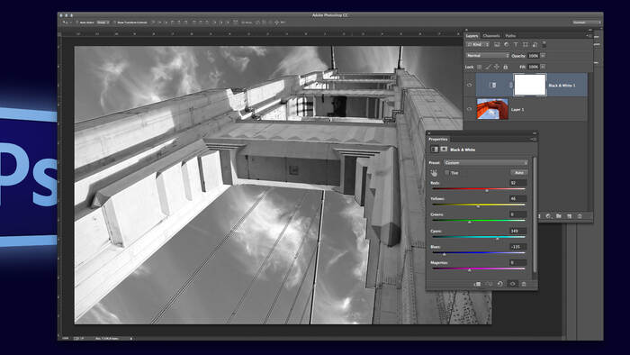630x355 pixels.
Task: Toggle adjustment visibility eye in Properties
Action: click(x=512, y=284)
